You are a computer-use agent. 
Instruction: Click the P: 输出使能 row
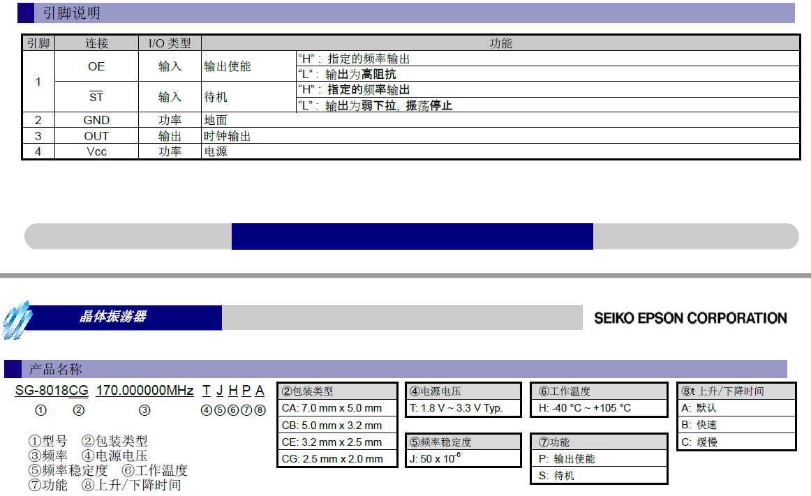point(600,459)
